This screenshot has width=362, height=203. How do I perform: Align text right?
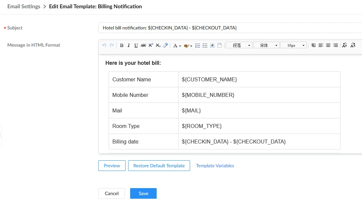[x=336, y=45]
